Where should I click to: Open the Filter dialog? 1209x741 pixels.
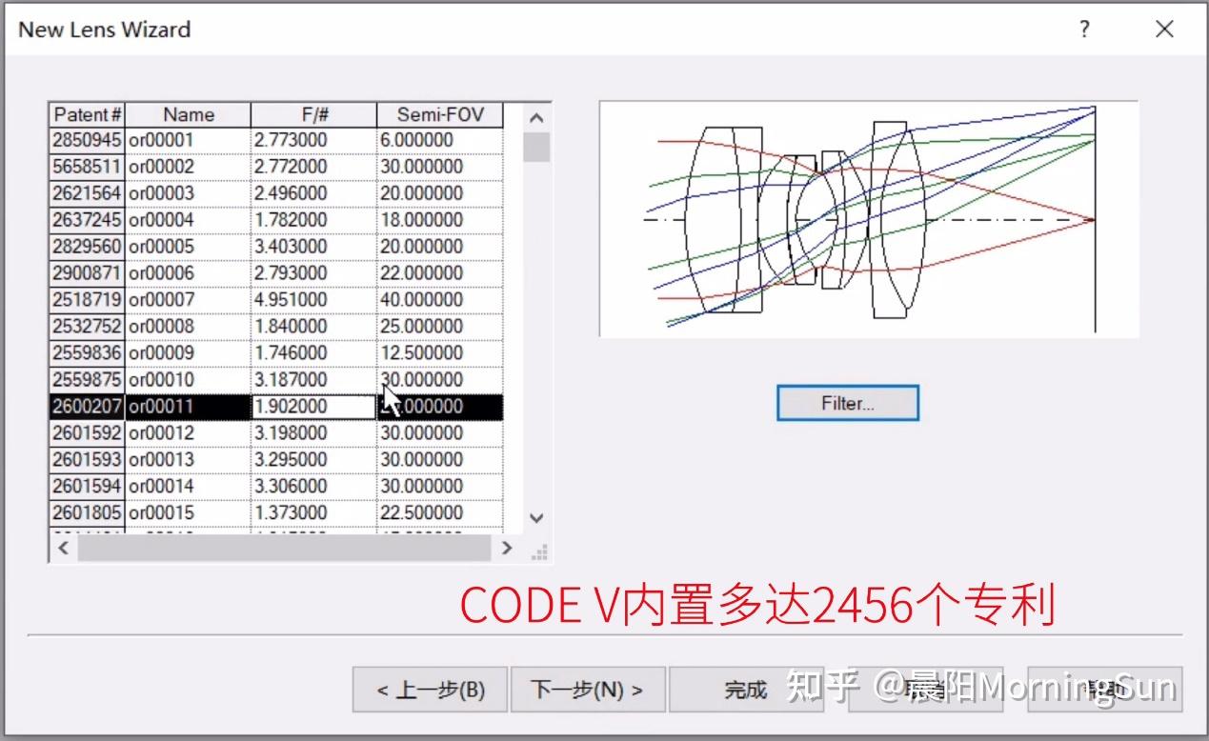(x=847, y=403)
